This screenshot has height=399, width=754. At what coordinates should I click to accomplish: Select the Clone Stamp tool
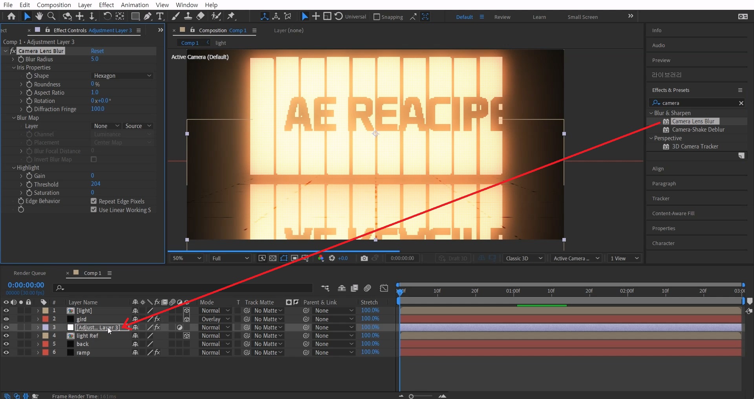tap(188, 16)
